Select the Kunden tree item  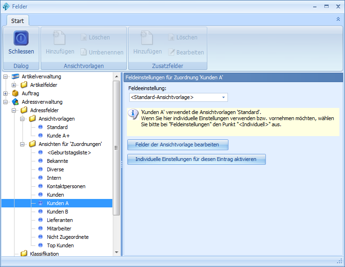pos(55,195)
